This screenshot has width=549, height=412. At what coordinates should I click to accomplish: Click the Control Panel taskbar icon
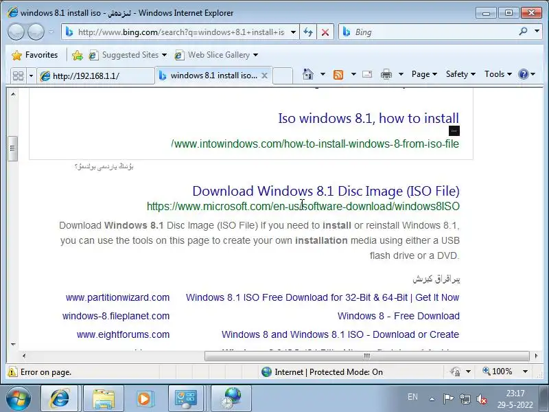click(x=186, y=398)
